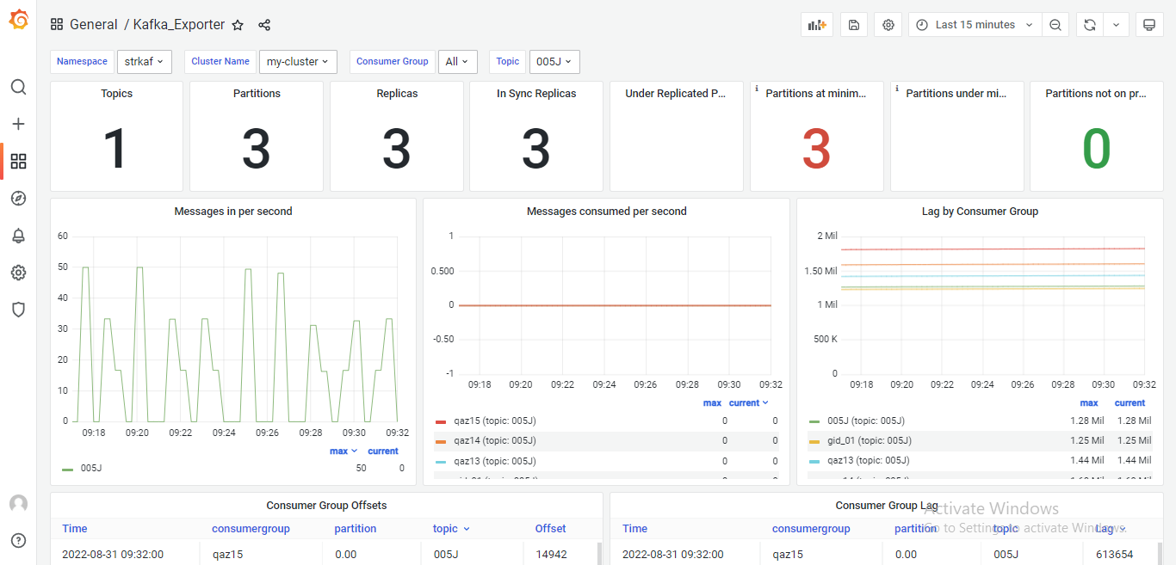This screenshot has width=1176, height=565.
Task: Click info icon on Partitions at minimum panel
Action: tap(756, 89)
